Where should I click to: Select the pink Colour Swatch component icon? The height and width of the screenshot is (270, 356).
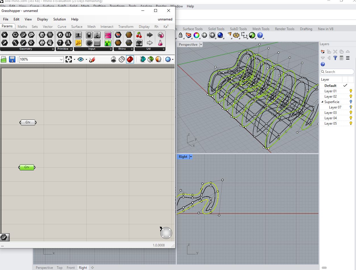coord(108,35)
